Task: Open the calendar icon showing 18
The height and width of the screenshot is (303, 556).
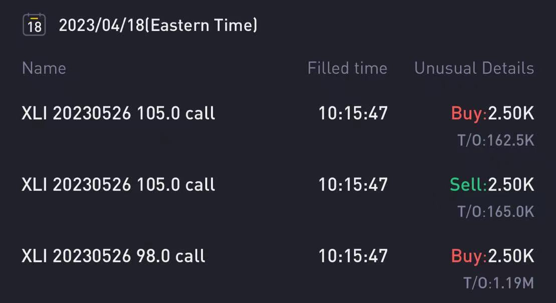Action: tap(34, 25)
